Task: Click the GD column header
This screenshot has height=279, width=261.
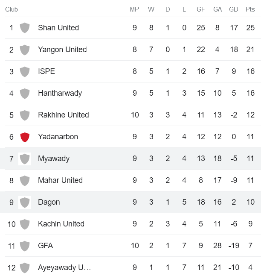Action: 234,9
